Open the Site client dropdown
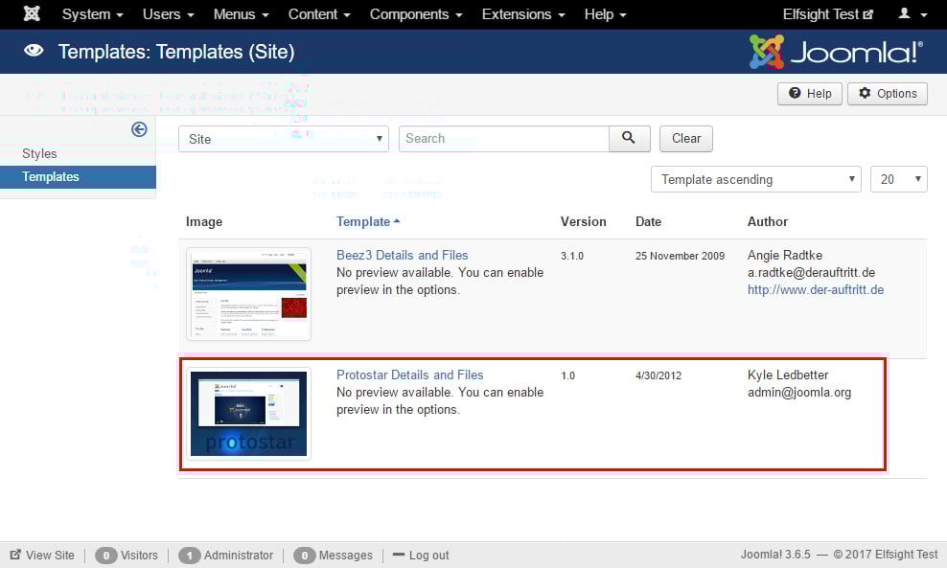This screenshot has width=947, height=568. [284, 139]
